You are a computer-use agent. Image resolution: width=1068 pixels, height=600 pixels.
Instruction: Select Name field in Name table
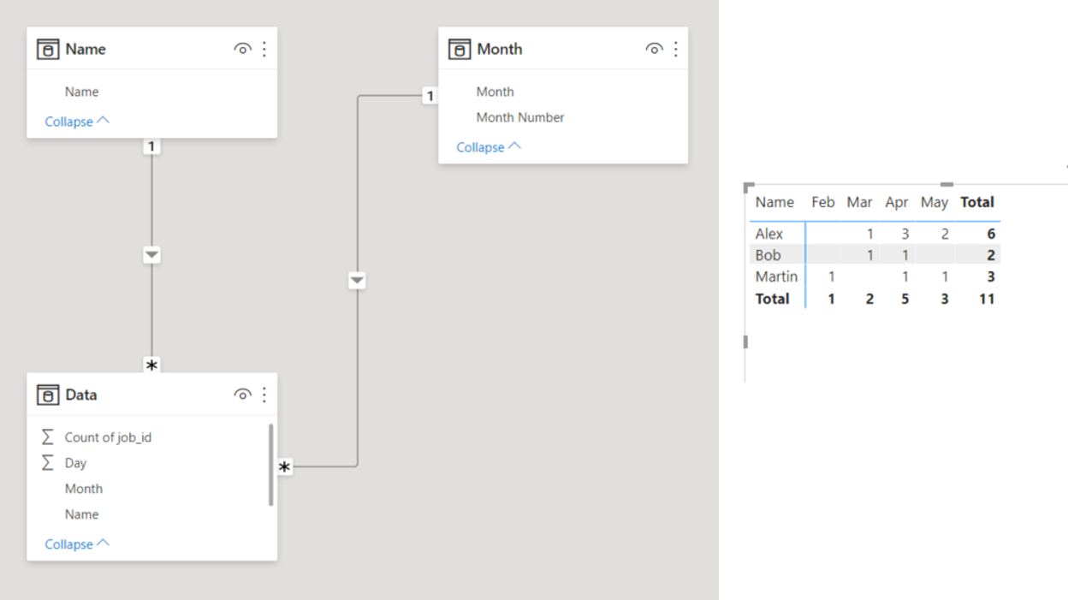pyautogui.click(x=81, y=92)
